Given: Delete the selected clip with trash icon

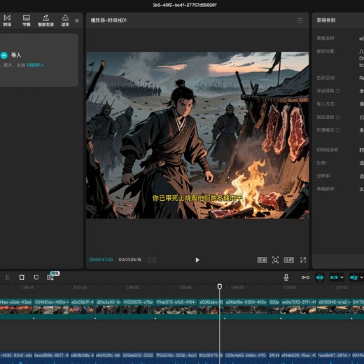Looking at the screenshot, I should tap(22, 277).
